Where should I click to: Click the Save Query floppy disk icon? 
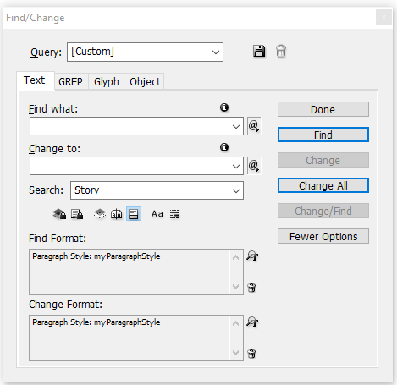(259, 52)
